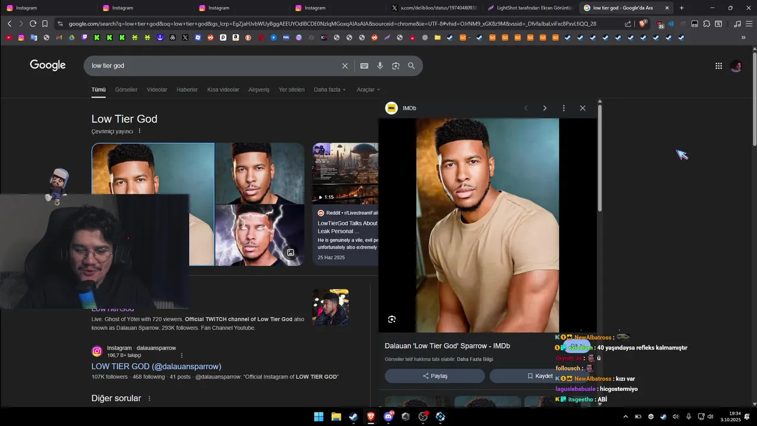Click the Extensions puzzle icon in toolbar

click(707, 24)
